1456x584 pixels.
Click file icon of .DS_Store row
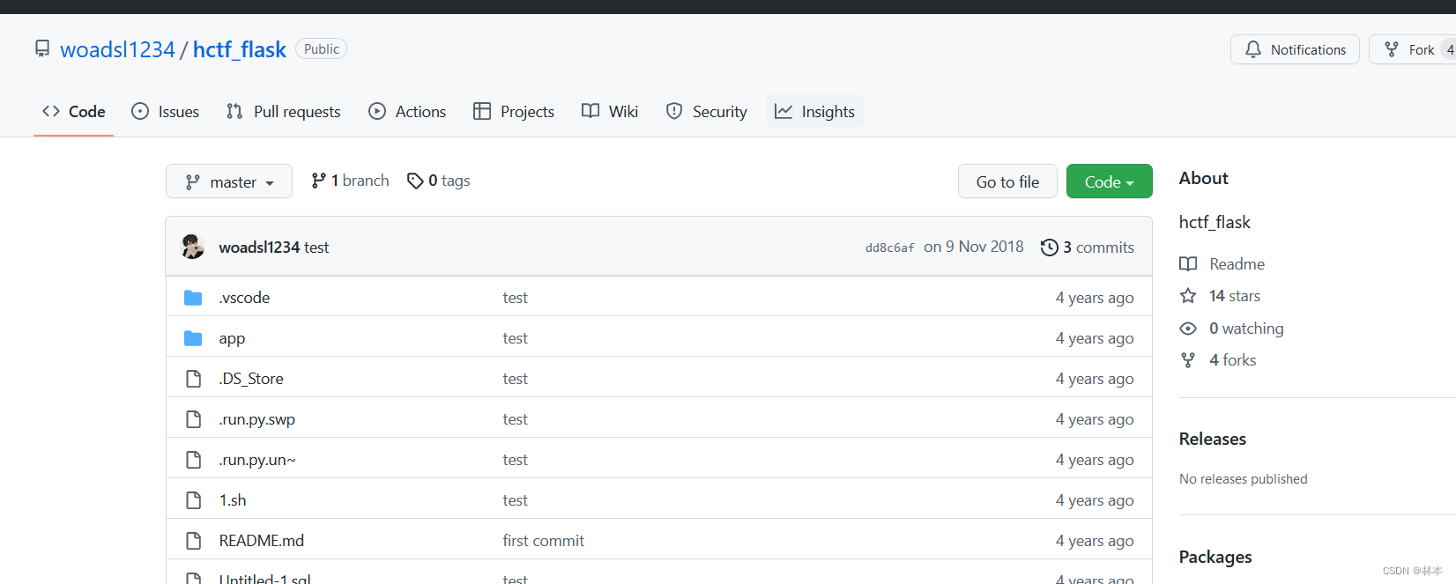click(x=194, y=379)
